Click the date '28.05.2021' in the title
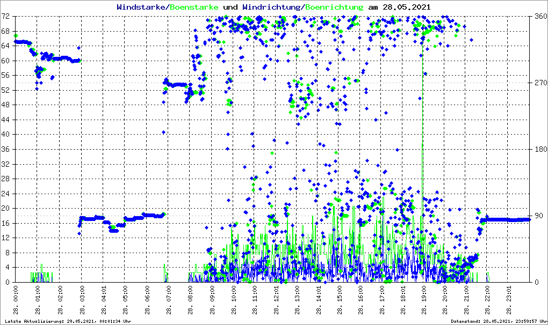The width and height of the screenshot is (548, 325). click(x=406, y=8)
